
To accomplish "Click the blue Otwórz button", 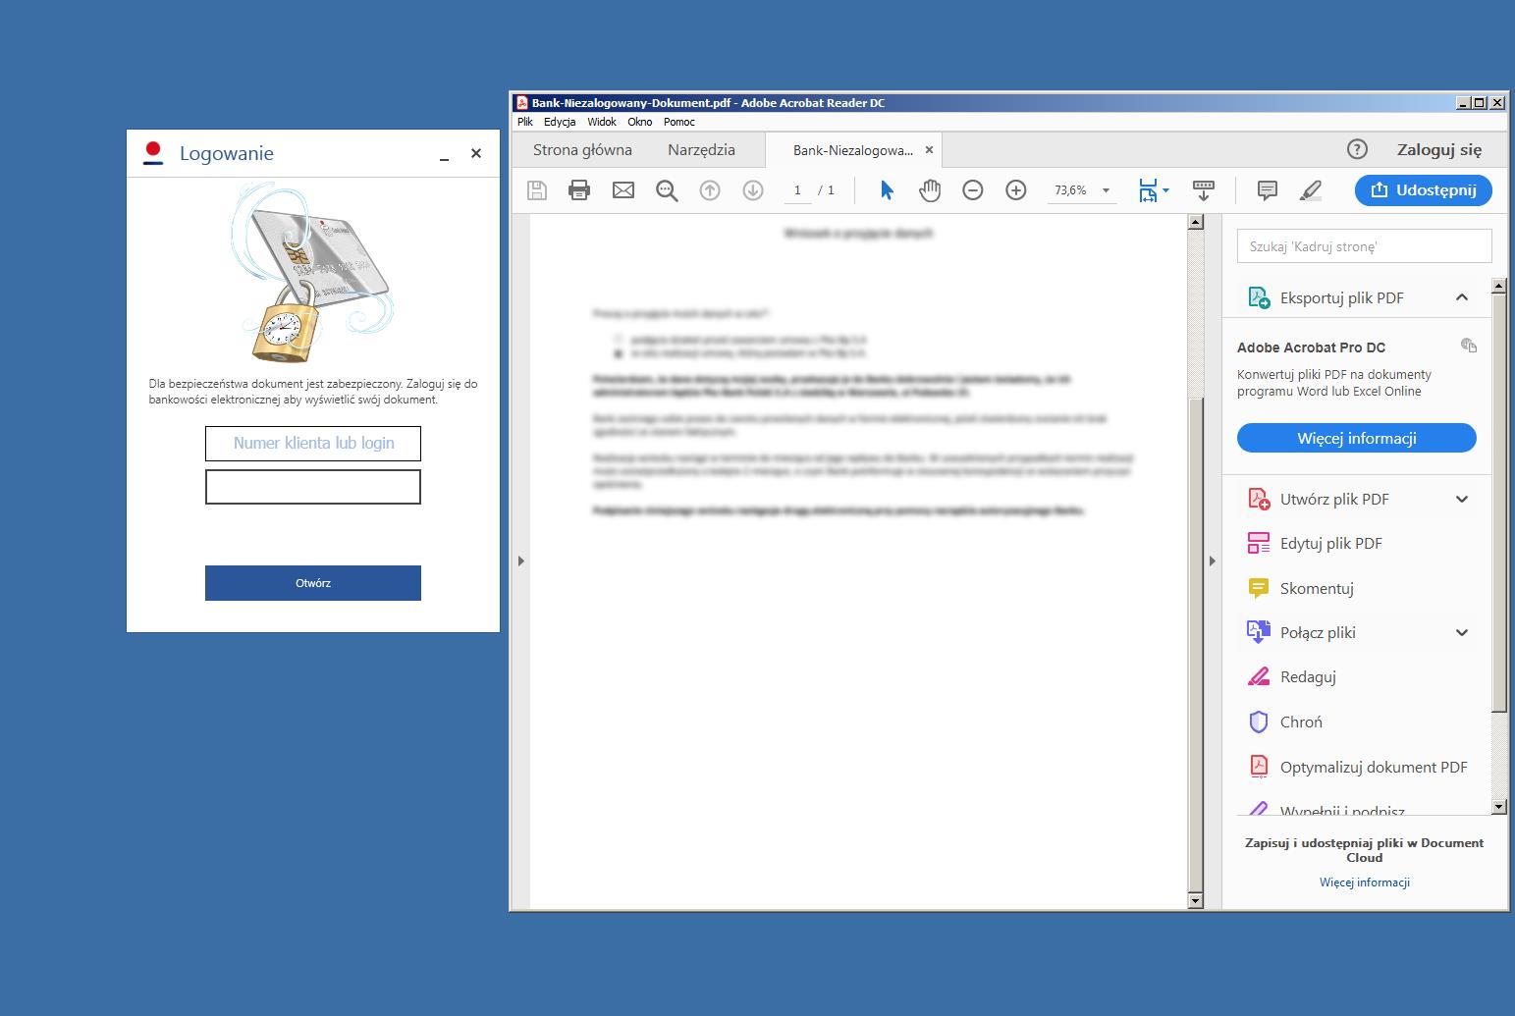I will (x=312, y=583).
